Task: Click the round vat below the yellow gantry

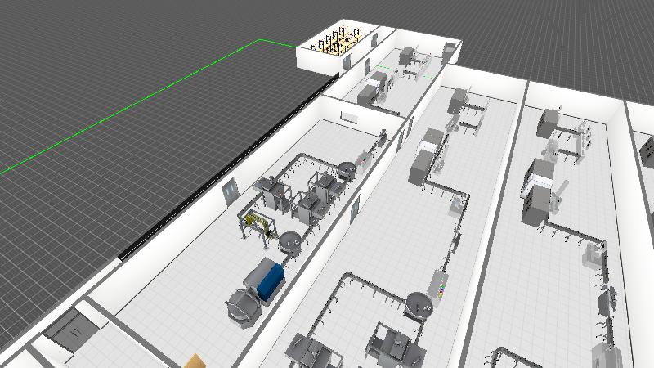Action: click(x=289, y=242)
